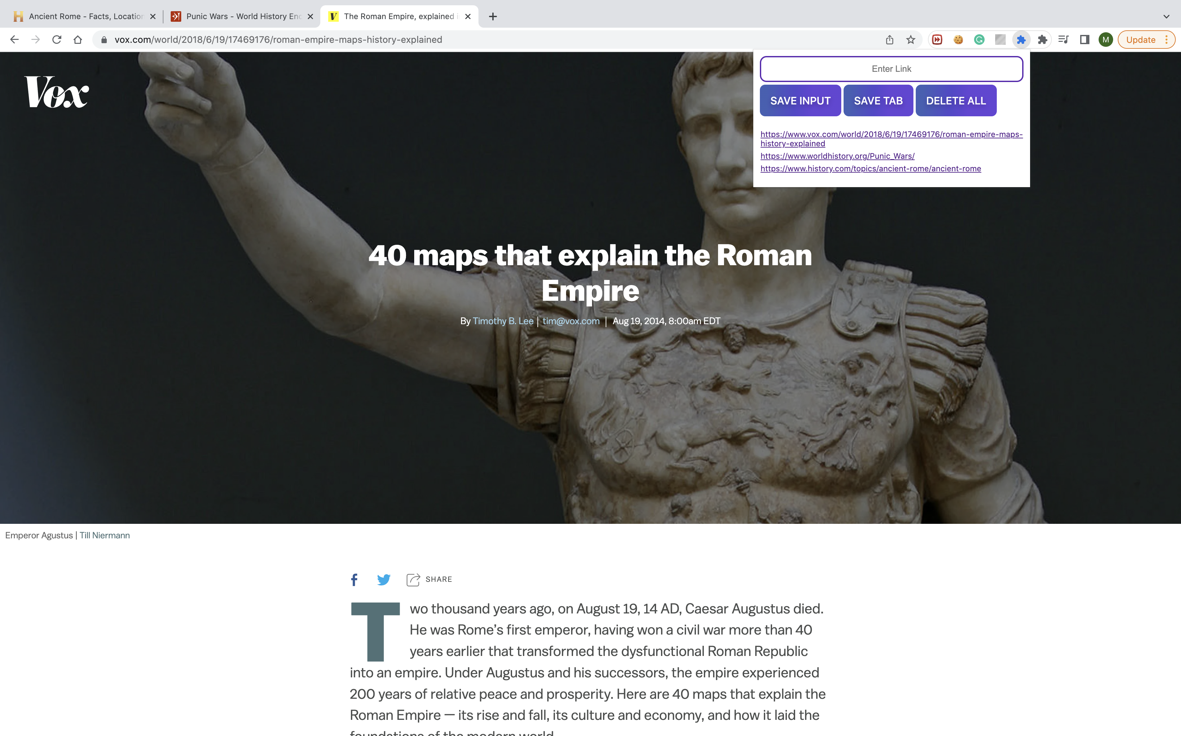Expand the tab search chevron

coord(1166,16)
